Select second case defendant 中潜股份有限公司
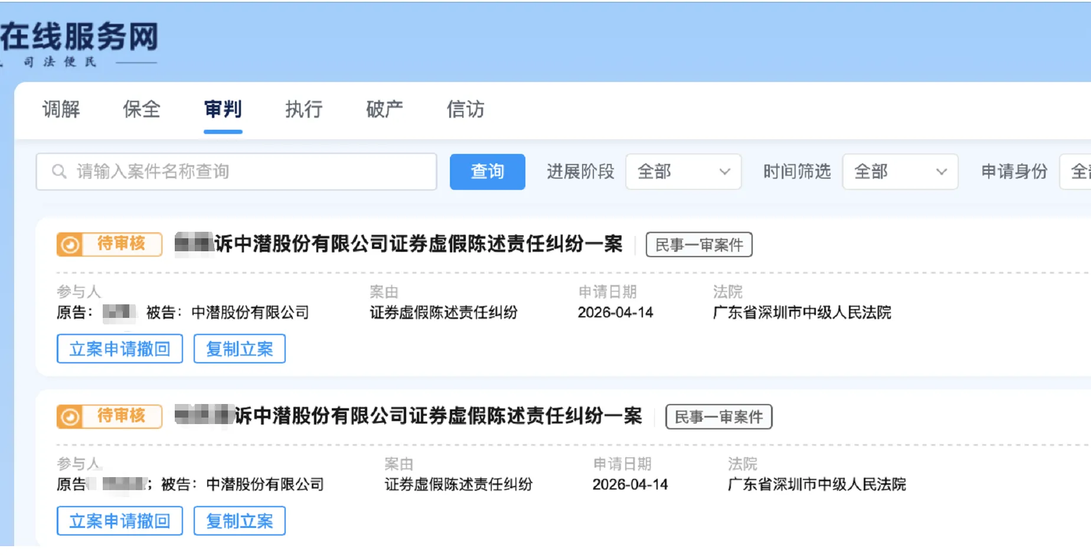 [x=265, y=485]
